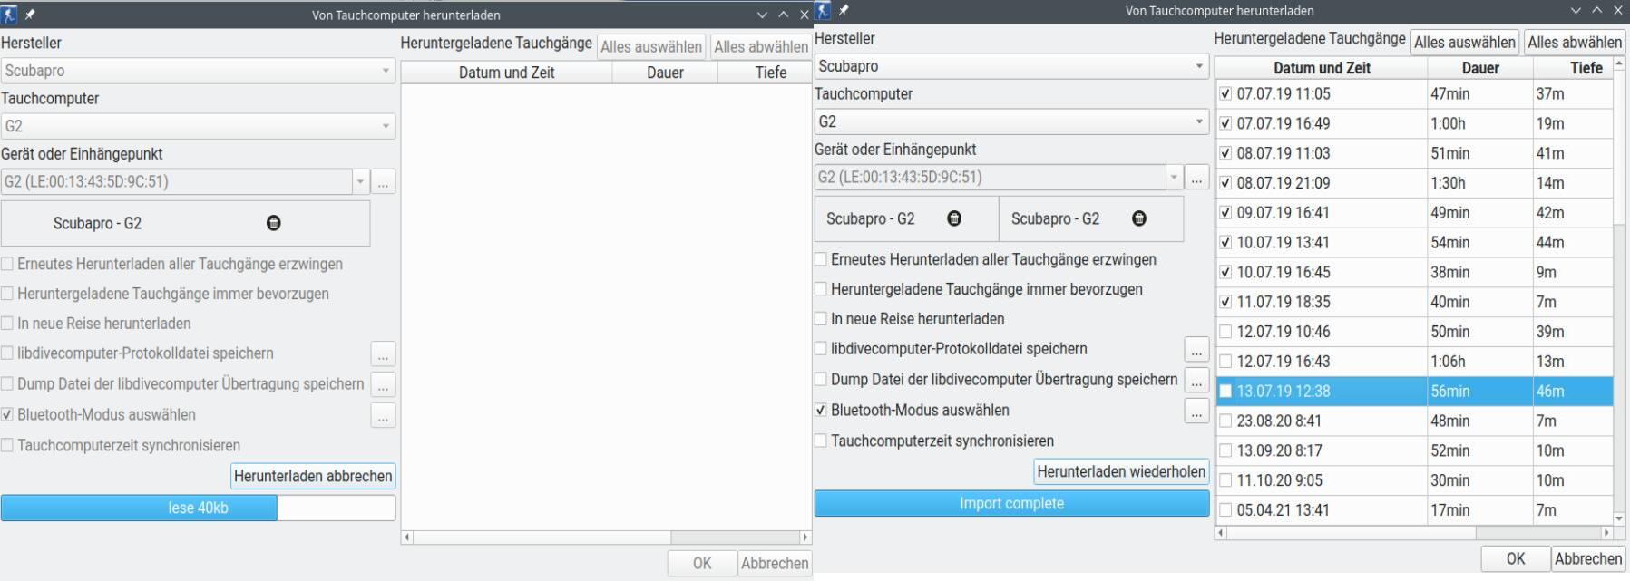The width and height of the screenshot is (1630, 581).
Task: Sort by Datum und Zeit in right window
Action: coord(1322,68)
